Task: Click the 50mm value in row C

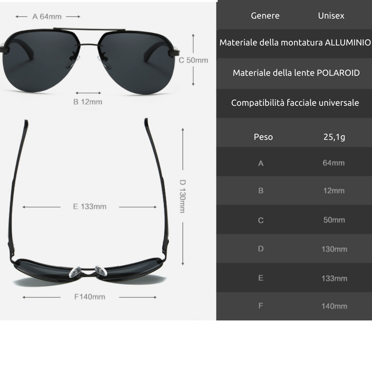Action: click(x=334, y=220)
